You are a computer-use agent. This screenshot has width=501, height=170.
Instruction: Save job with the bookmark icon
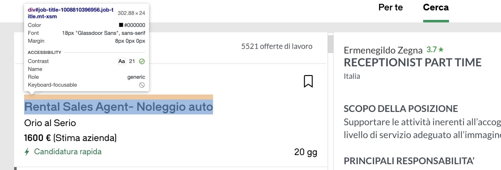pos(308,81)
